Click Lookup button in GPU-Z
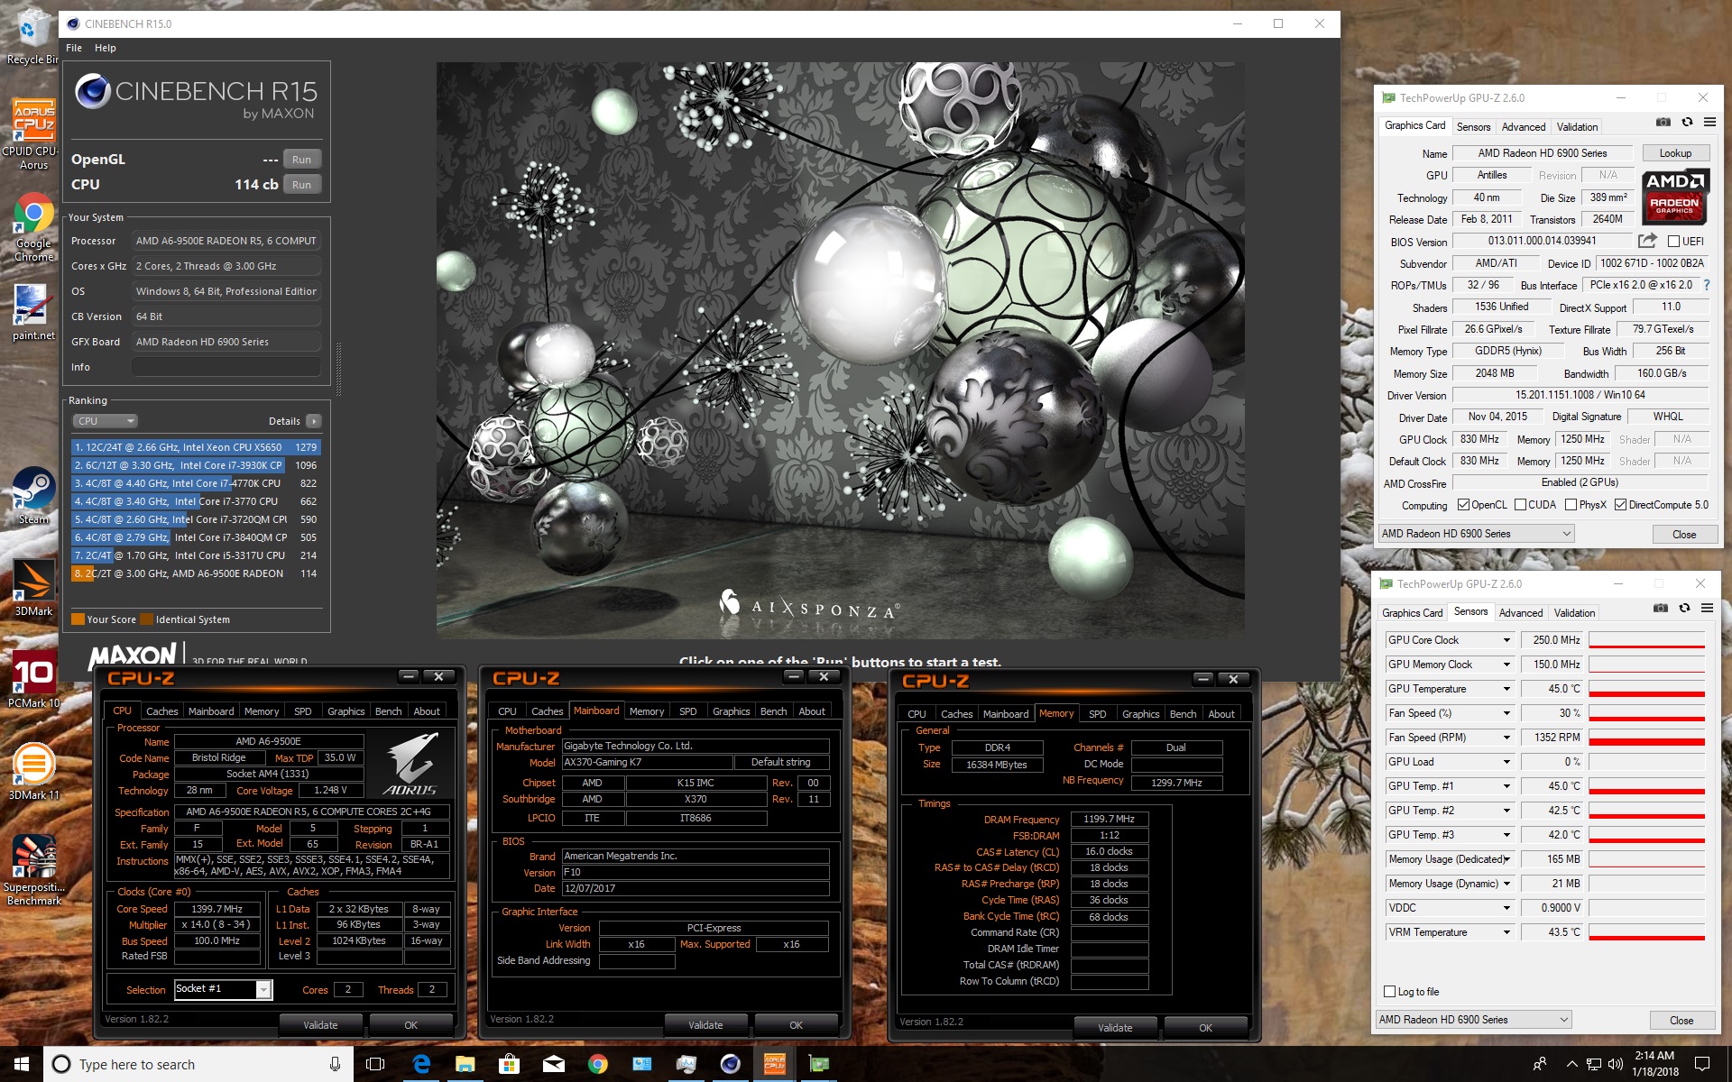 point(1675,153)
